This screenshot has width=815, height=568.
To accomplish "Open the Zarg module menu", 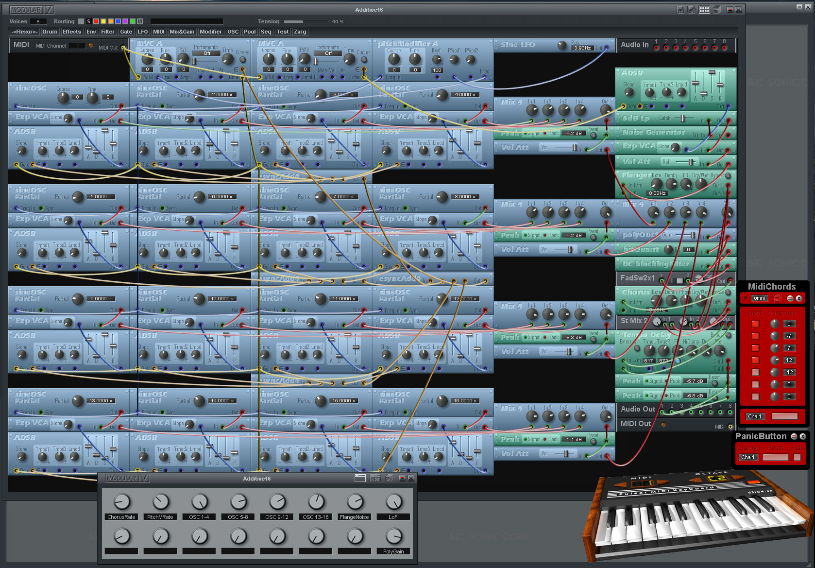I will pyautogui.click(x=300, y=32).
